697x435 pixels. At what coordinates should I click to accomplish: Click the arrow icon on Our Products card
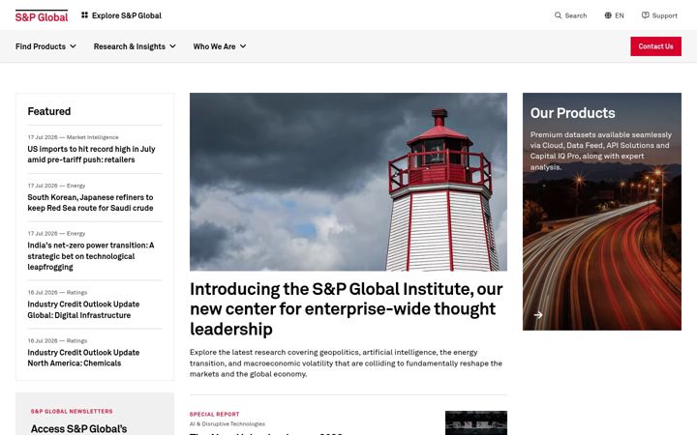coord(538,315)
